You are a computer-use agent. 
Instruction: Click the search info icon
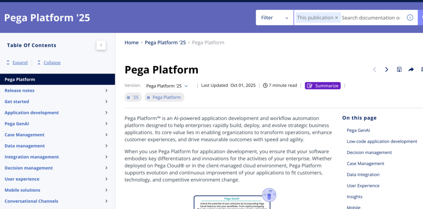click(x=410, y=18)
